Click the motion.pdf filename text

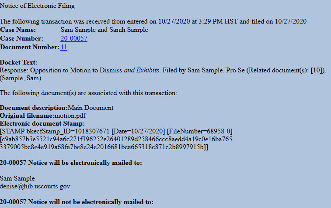tap(70, 116)
